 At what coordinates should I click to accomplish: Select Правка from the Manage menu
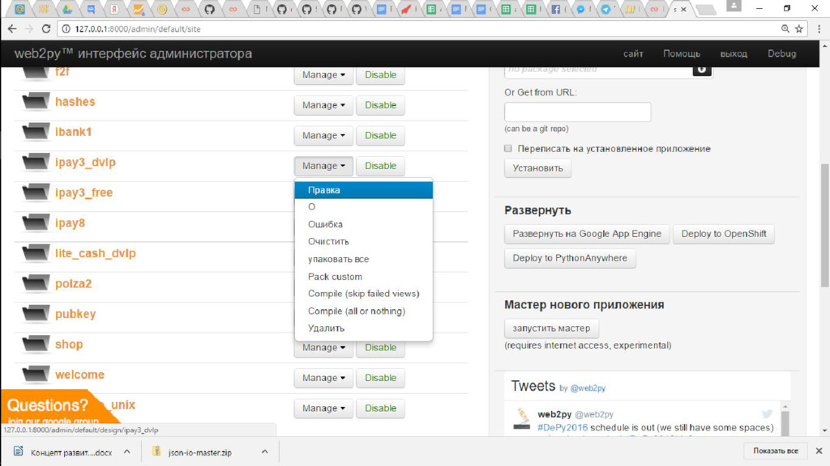coord(364,190)
